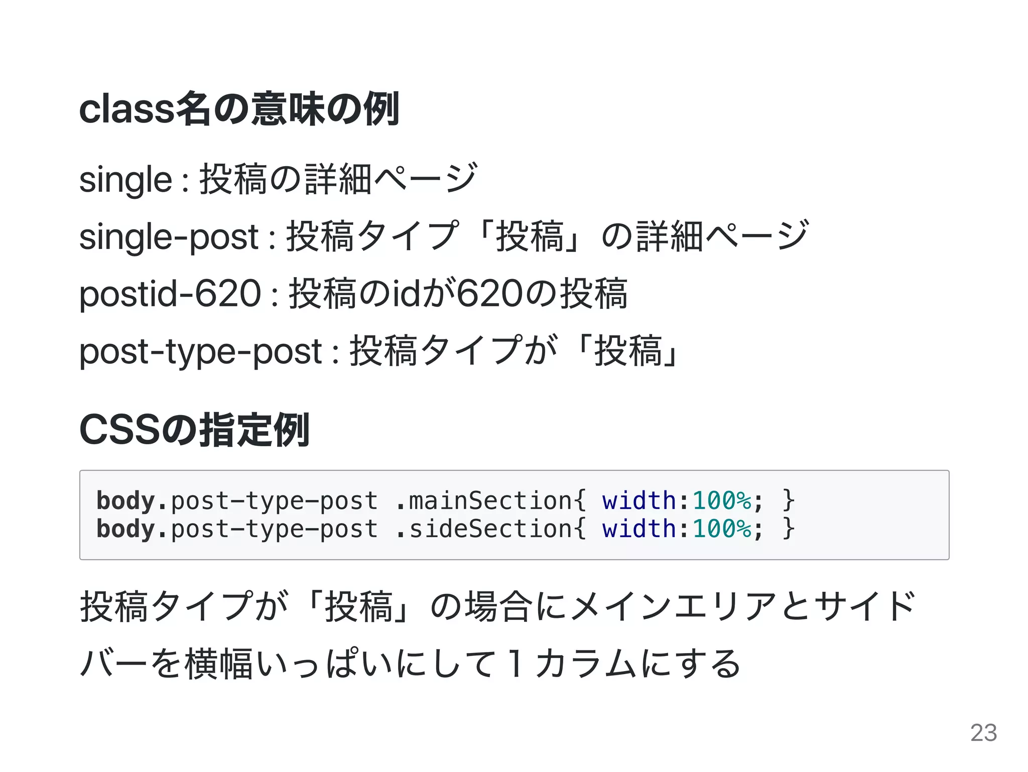This screenshot has width=1028, height=772.
Task: Click the paragraph line starting '投稿タイプが「投稿」の場合'
Action: 498,607
